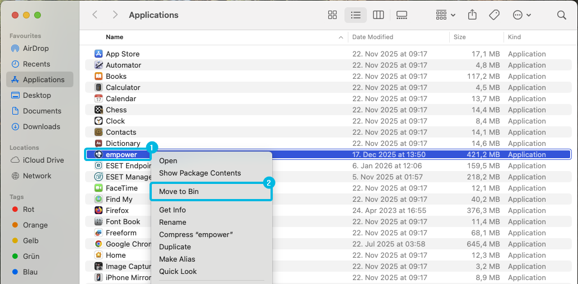Click the Calendar app icon
This screenshot has width=578, height=284.
point(99,98)
